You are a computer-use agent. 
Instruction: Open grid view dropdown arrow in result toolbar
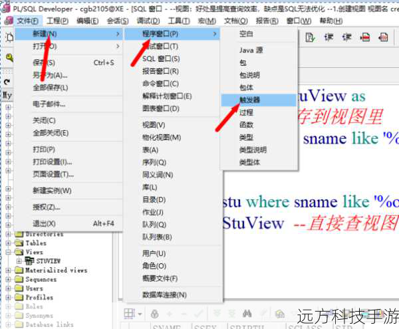[x=140, y=314]
